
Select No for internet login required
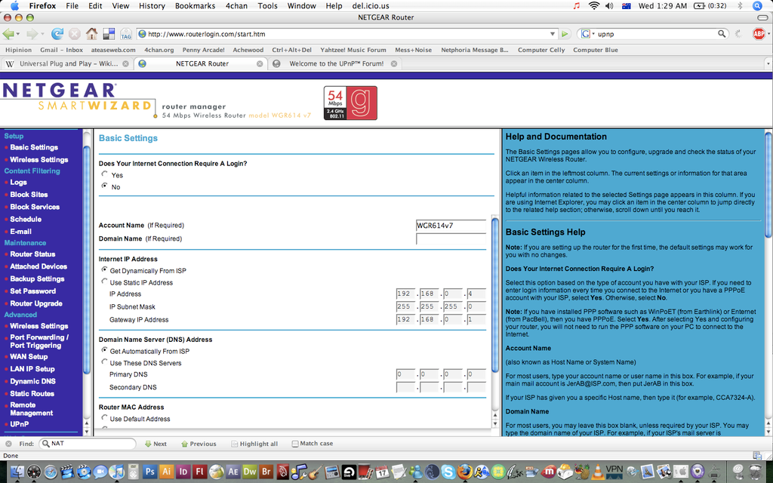coord(104,186)
